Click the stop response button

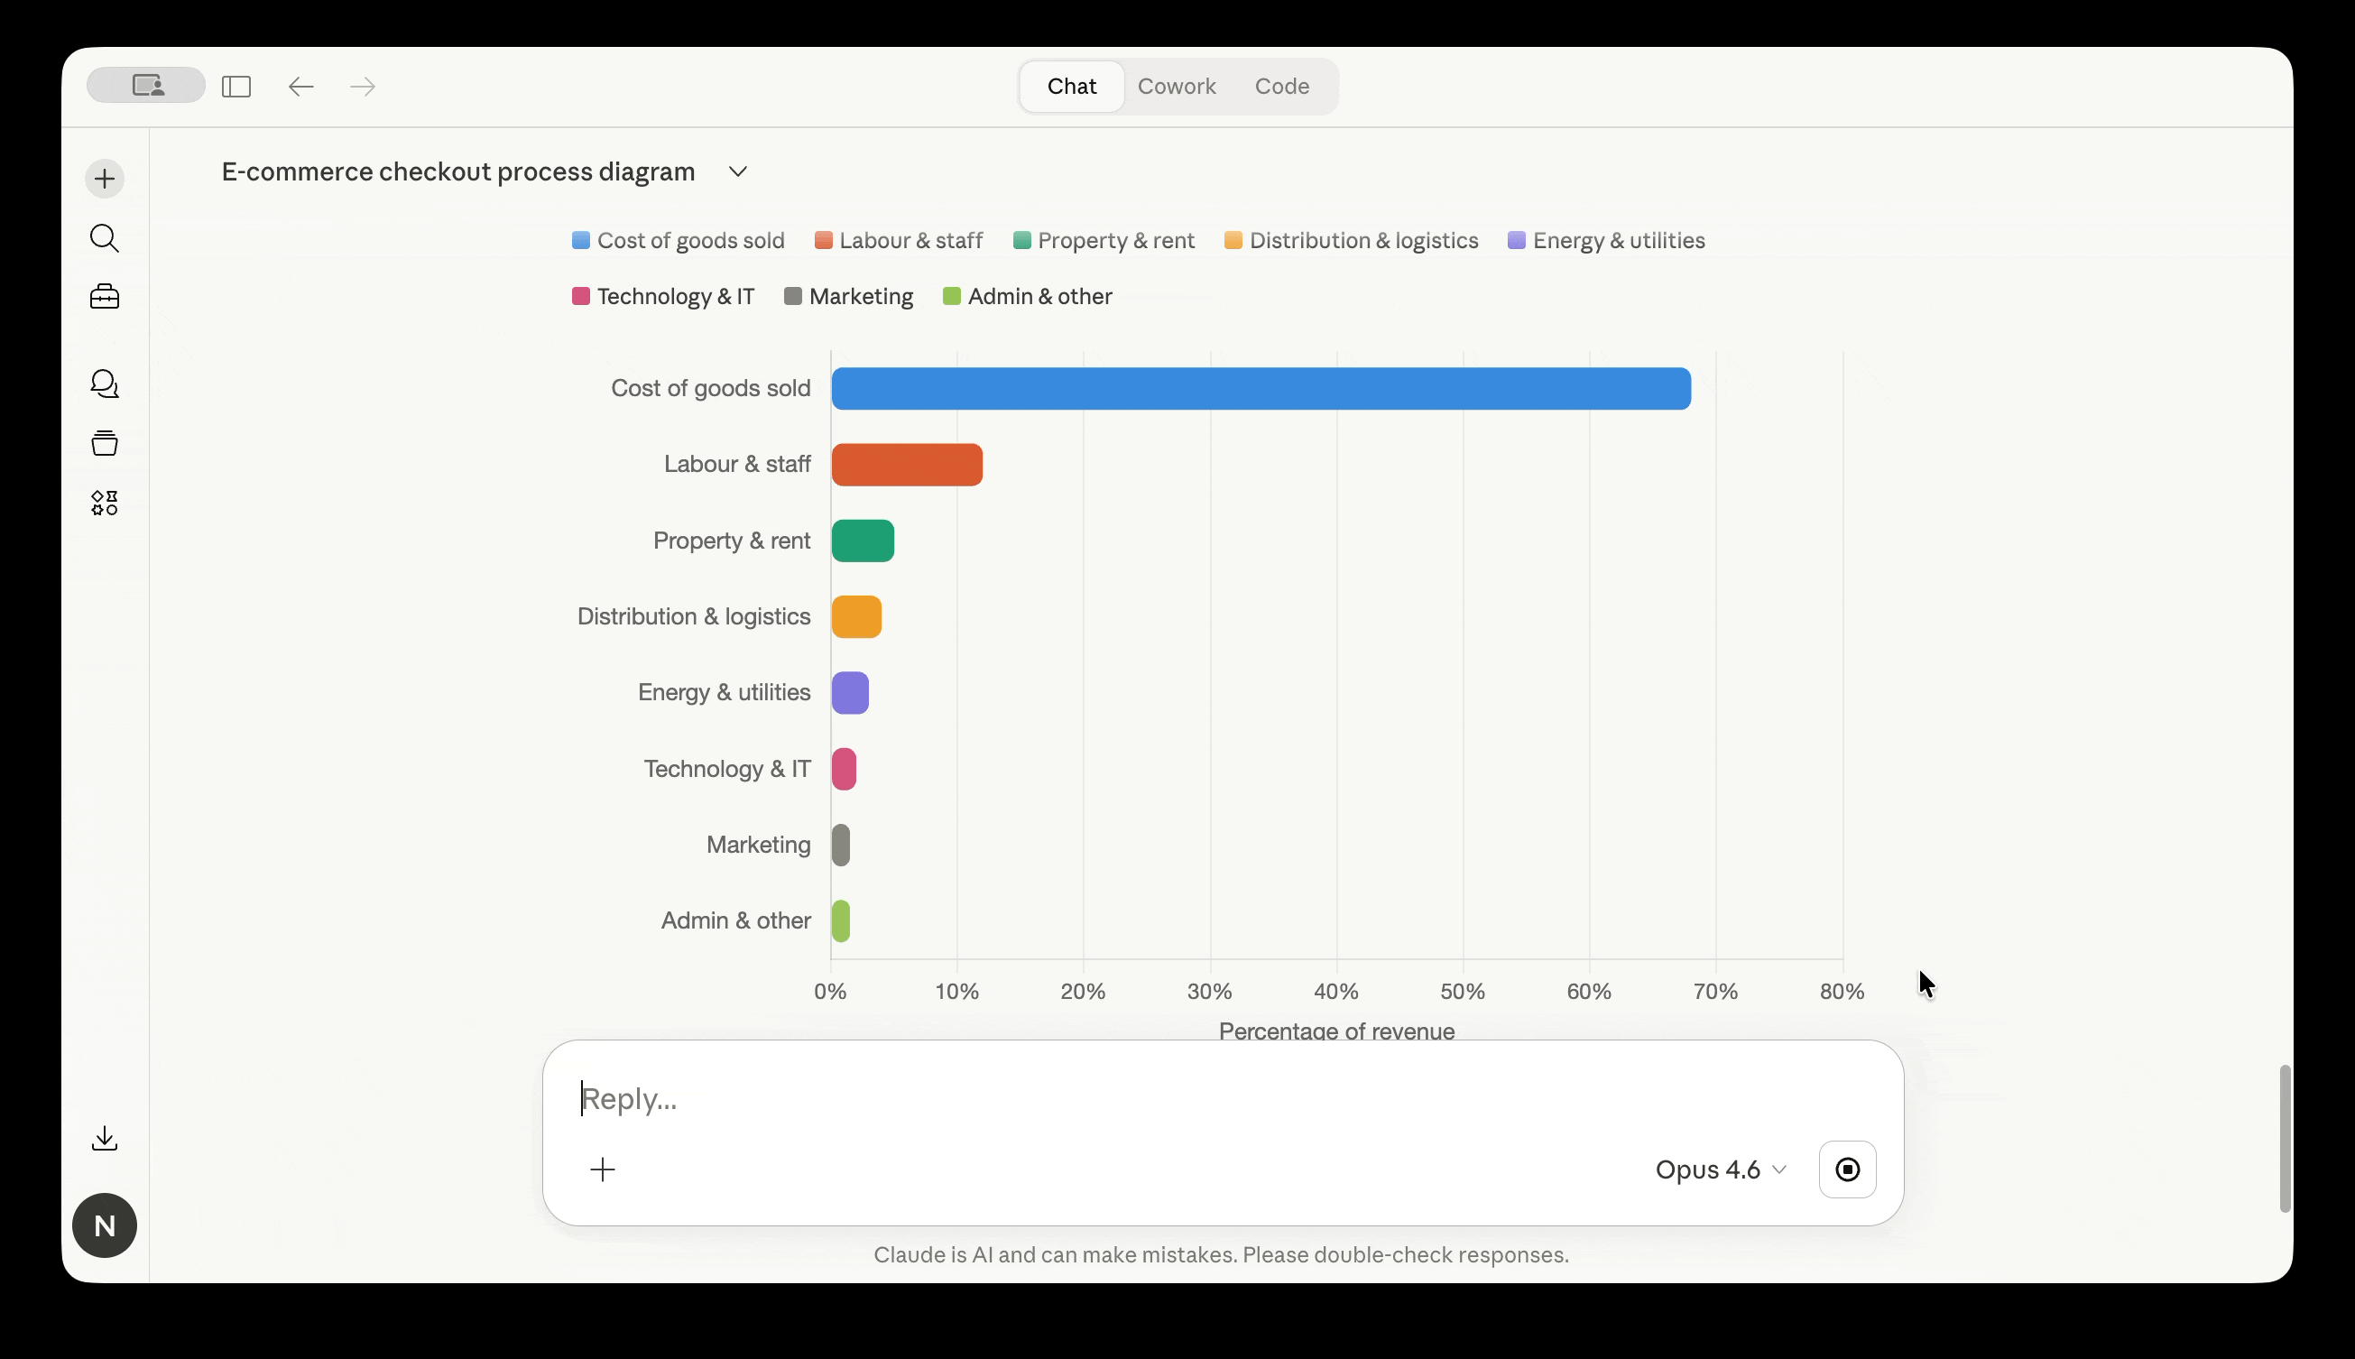(1846, 1169)
